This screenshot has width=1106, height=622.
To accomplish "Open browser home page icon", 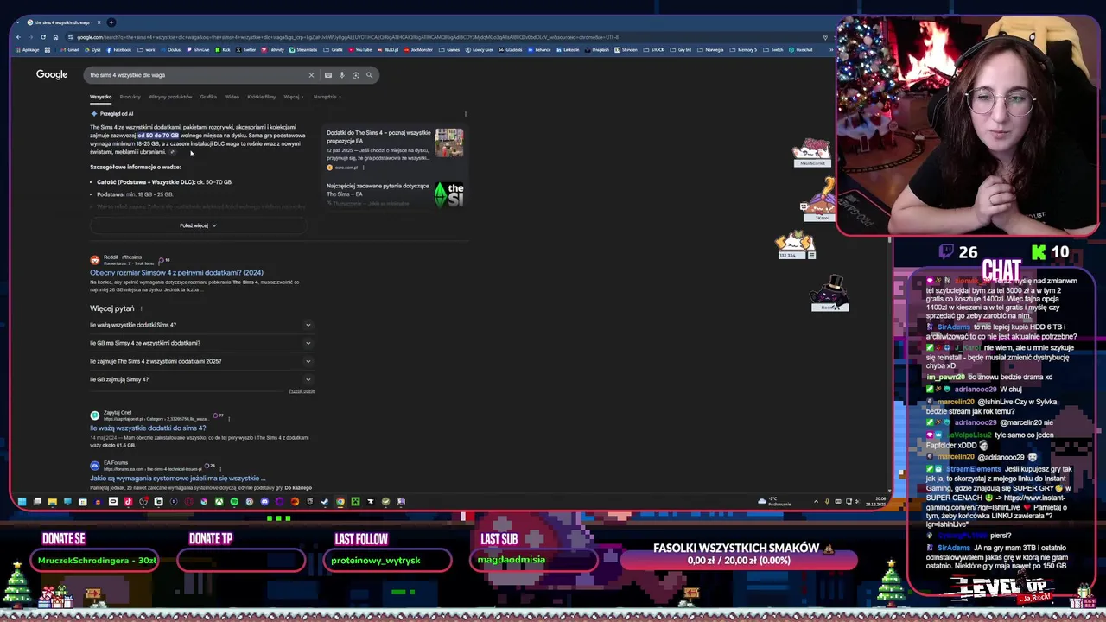I will click(55, 37).
